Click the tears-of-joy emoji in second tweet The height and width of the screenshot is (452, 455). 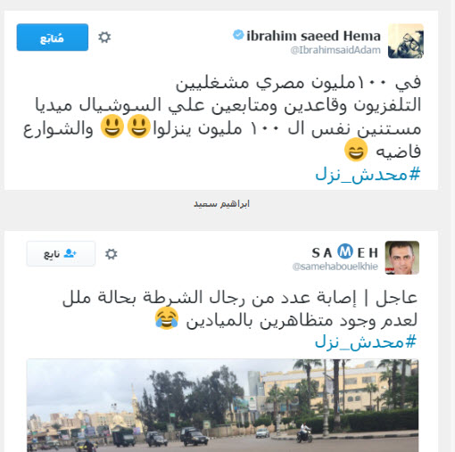(167, 318)
